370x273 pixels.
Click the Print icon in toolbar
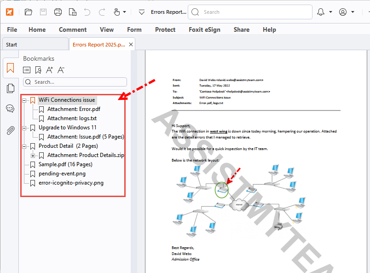tap(58, 12)
